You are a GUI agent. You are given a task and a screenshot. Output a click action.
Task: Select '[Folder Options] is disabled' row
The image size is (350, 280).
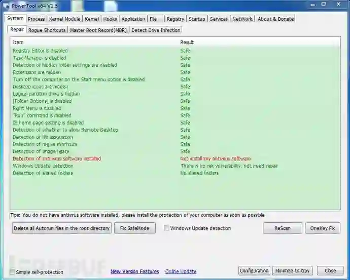click(175, 101)
